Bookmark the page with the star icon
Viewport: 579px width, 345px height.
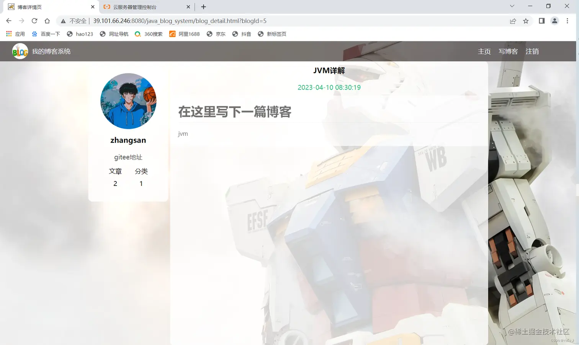[x=526, y=21]
